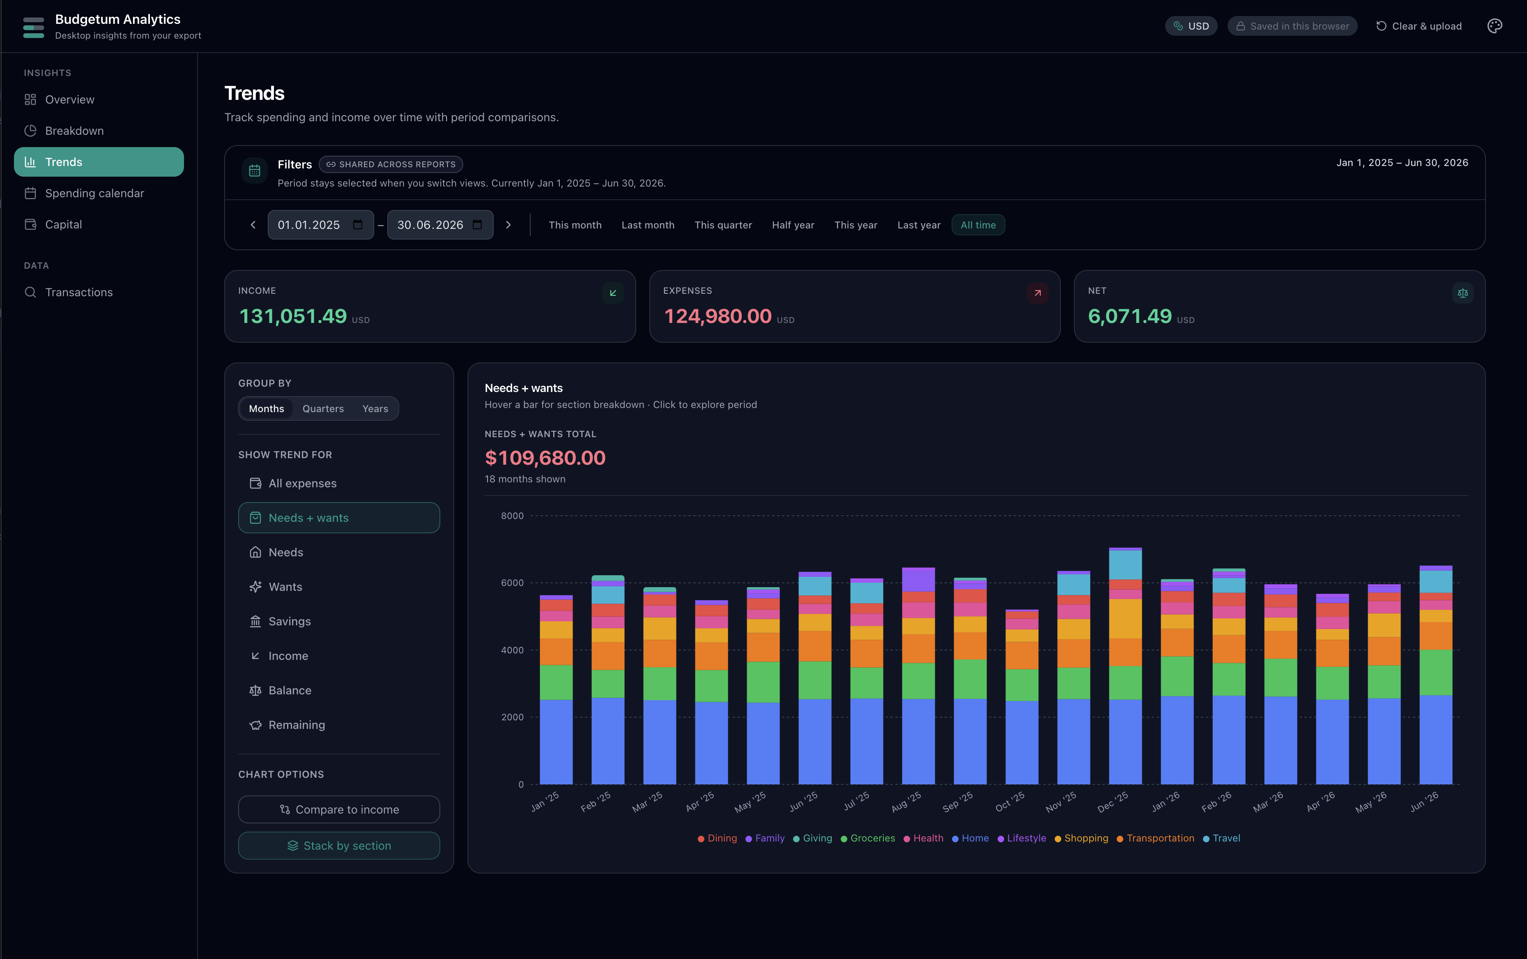The height and width of the screenshot is (959, 1527).
Task: Click the Travel legend color dot
Action: [1206, 839]
